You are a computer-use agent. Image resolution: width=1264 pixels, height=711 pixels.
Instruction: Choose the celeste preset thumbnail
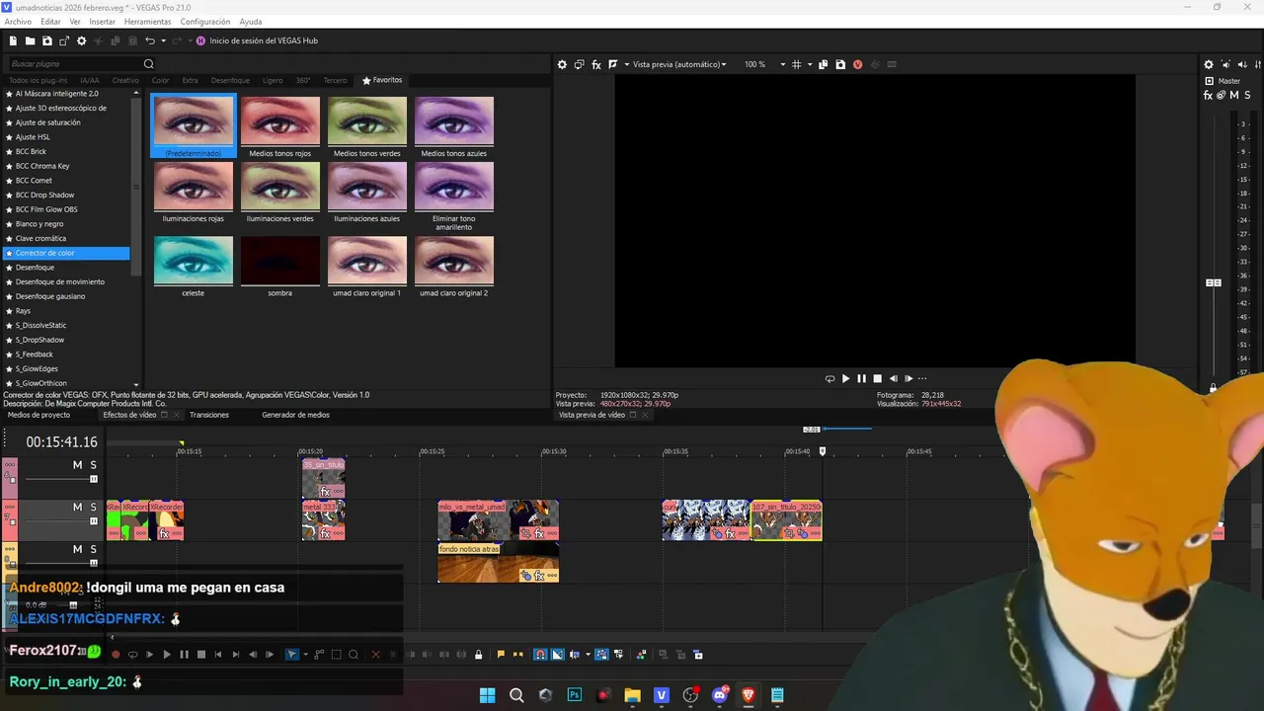coord(194,267)
